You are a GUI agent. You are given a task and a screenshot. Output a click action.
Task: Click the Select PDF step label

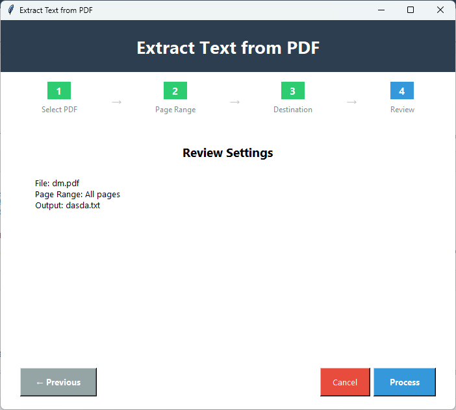pos(59,110)
